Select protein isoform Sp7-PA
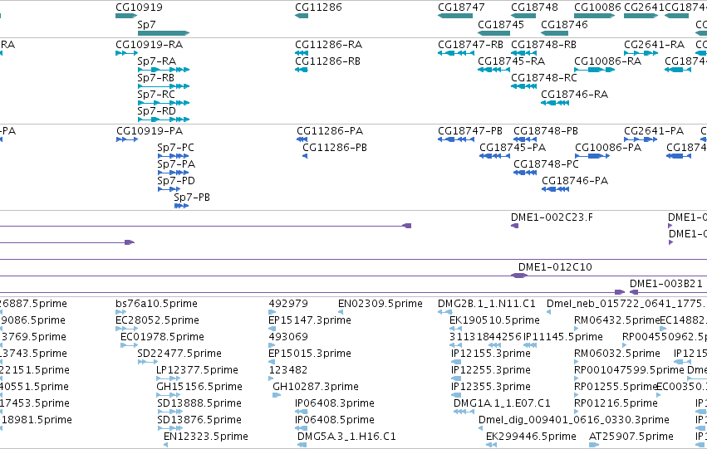Image resolution: width=707 pixels, height=449 pixels. (176, 164)
